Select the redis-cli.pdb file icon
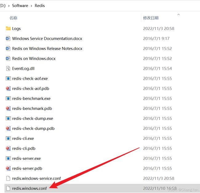Viewport: 200px width, 193px height. coord(8,148)
